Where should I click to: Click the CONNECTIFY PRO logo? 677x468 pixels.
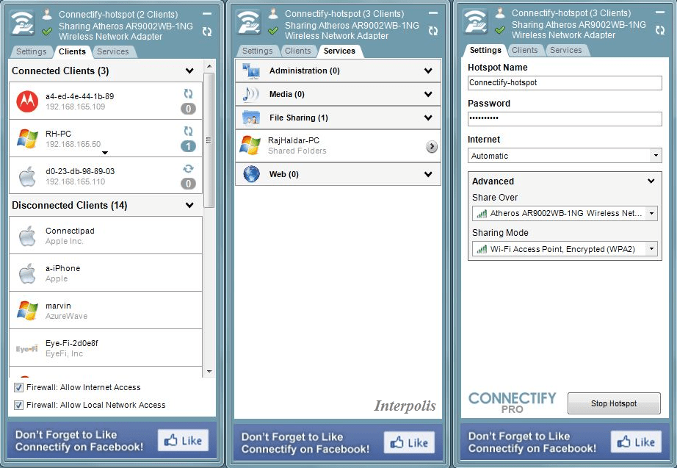tap(512, 403)
